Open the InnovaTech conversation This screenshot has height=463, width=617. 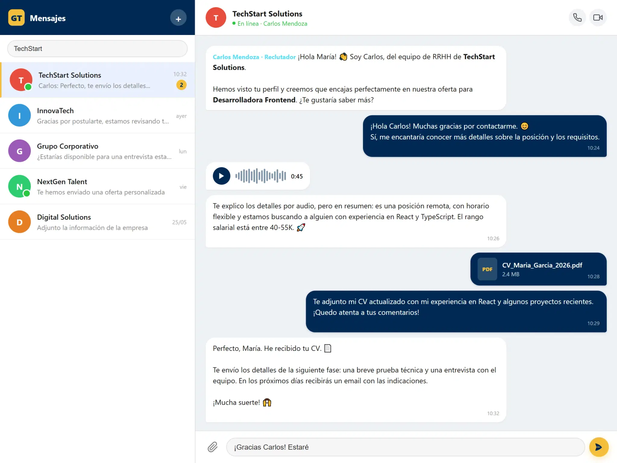click(x=97, y=115)
